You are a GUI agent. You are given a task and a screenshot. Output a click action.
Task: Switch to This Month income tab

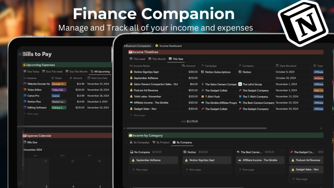157,59
